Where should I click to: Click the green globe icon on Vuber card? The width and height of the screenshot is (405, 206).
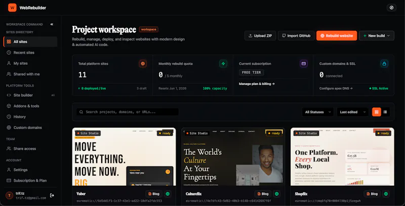coord(168,194)
